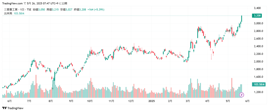Click the 安値 3,027 low value
Screen dimensions: 269x112
coord(66,10)
